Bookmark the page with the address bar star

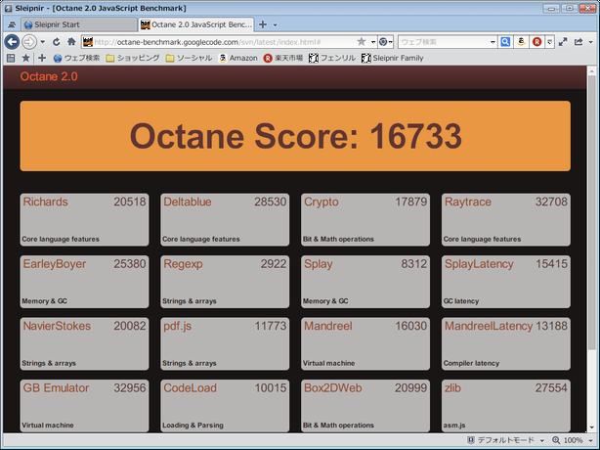[361, 41]
